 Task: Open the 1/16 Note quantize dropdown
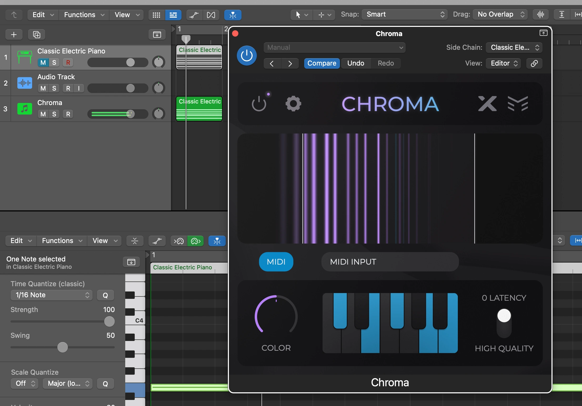pos(52,295)
